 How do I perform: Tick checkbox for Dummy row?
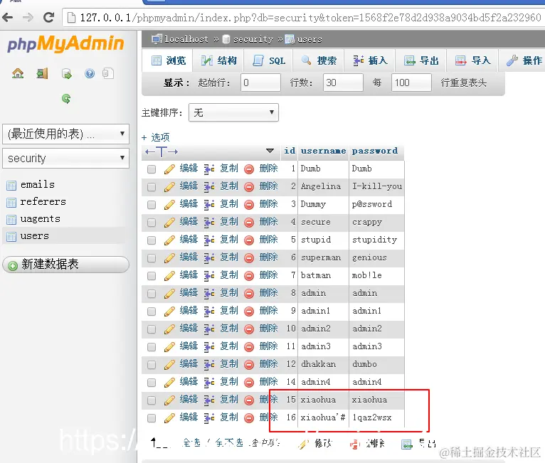coord(152,205)
